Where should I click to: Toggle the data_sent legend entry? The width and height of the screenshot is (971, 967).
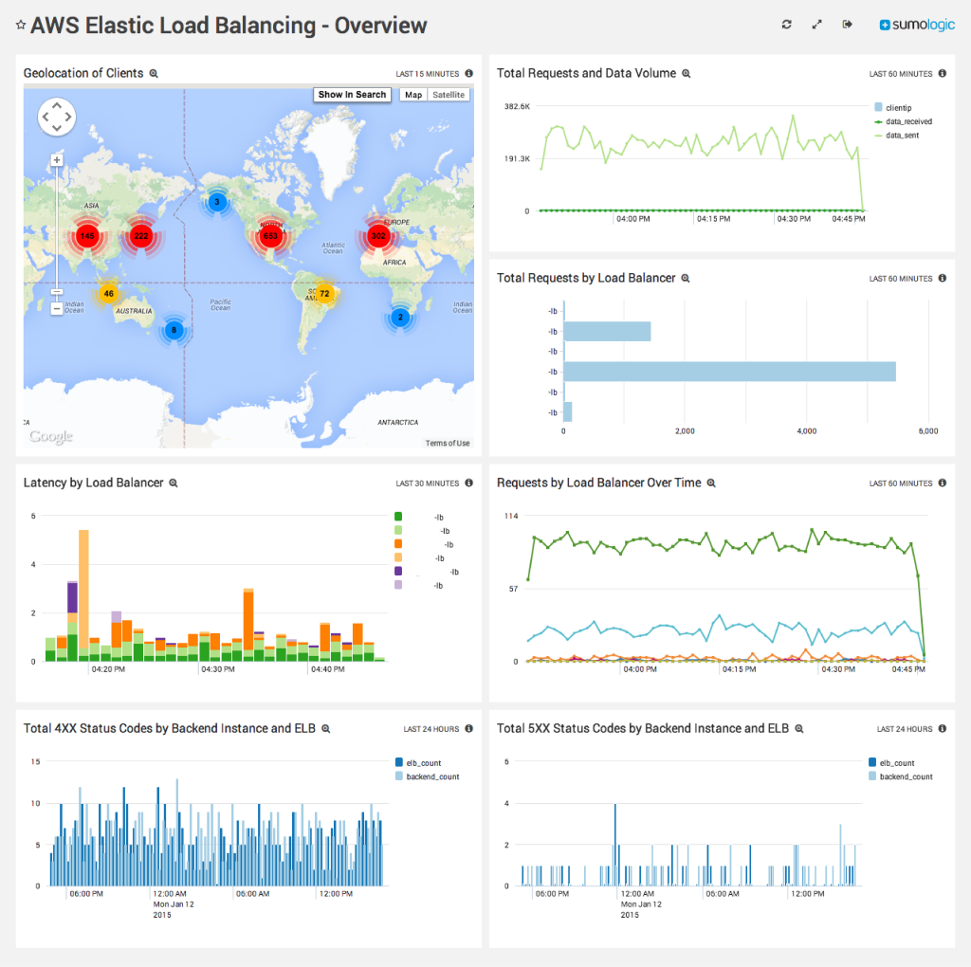tap(896, 136)
